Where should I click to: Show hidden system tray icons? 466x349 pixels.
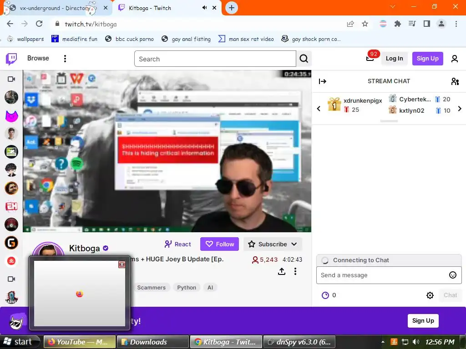383,342
